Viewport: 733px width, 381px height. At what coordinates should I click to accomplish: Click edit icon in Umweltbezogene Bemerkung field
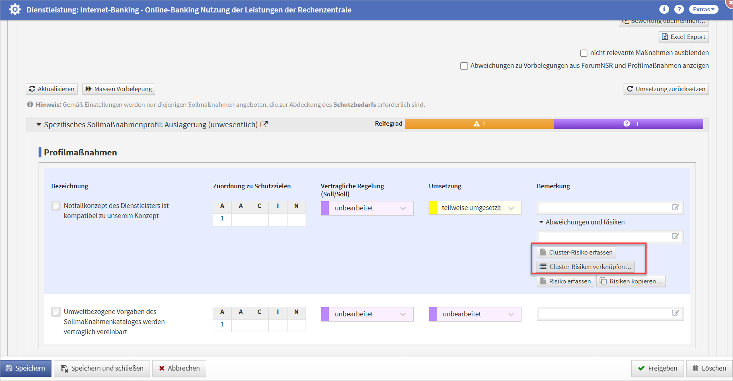pyautogui.click(x=675, y=313)
